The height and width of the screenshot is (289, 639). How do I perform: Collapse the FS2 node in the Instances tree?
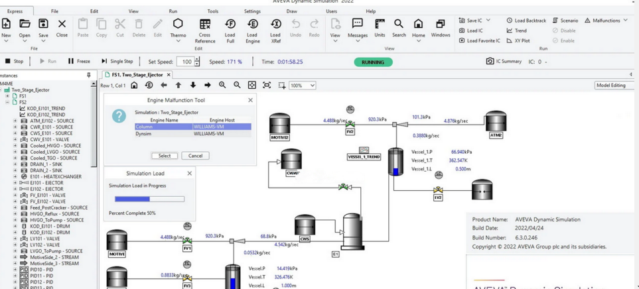[x=7, y=102]
